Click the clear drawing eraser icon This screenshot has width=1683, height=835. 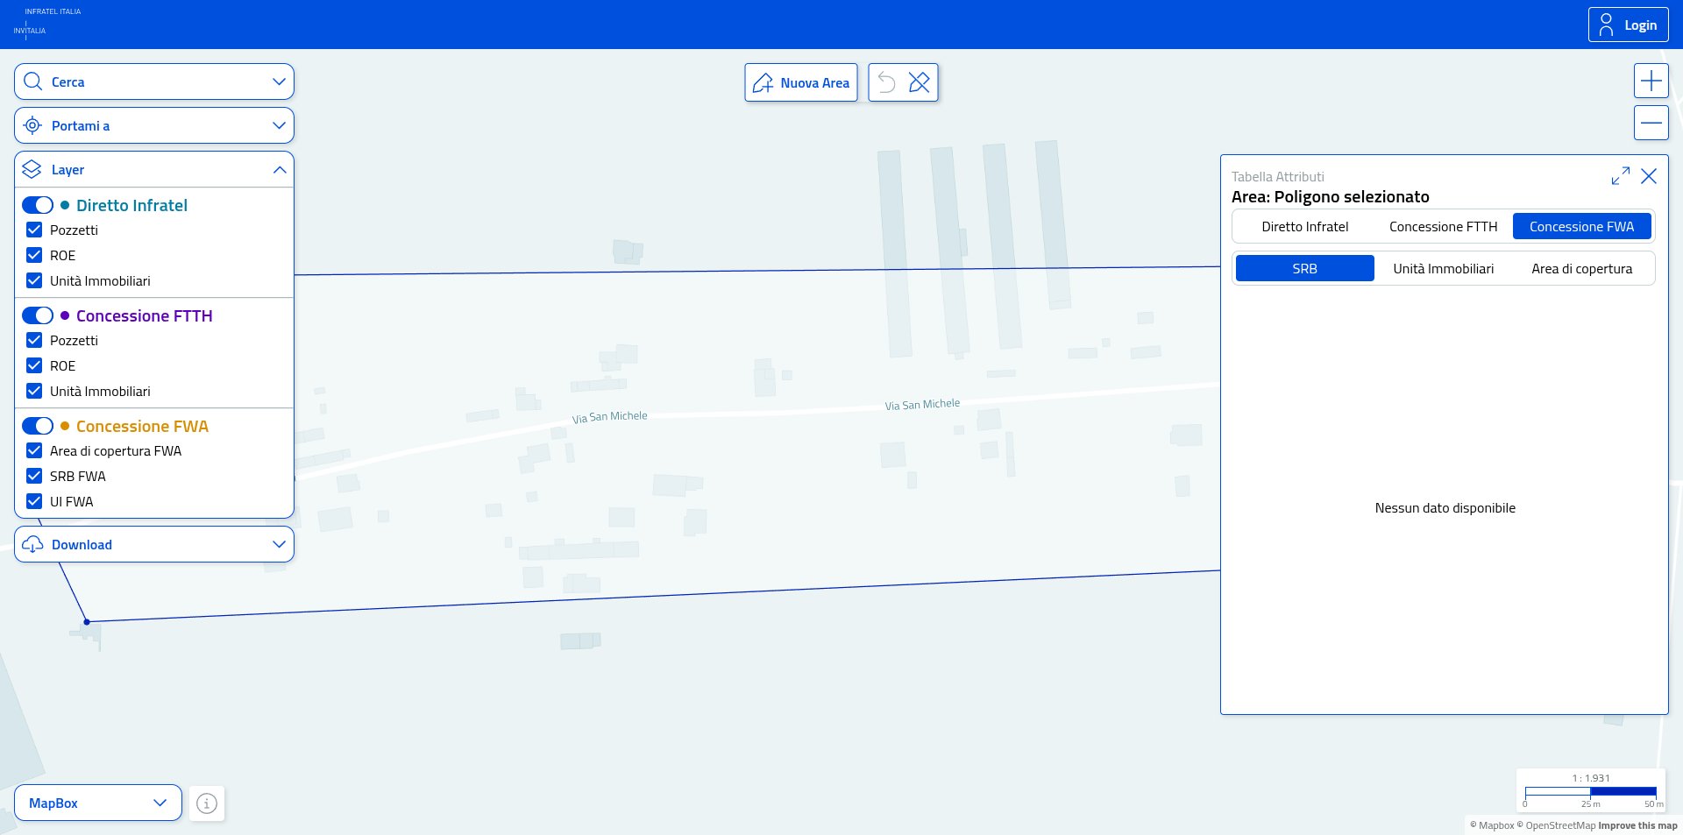pos(920,82)
